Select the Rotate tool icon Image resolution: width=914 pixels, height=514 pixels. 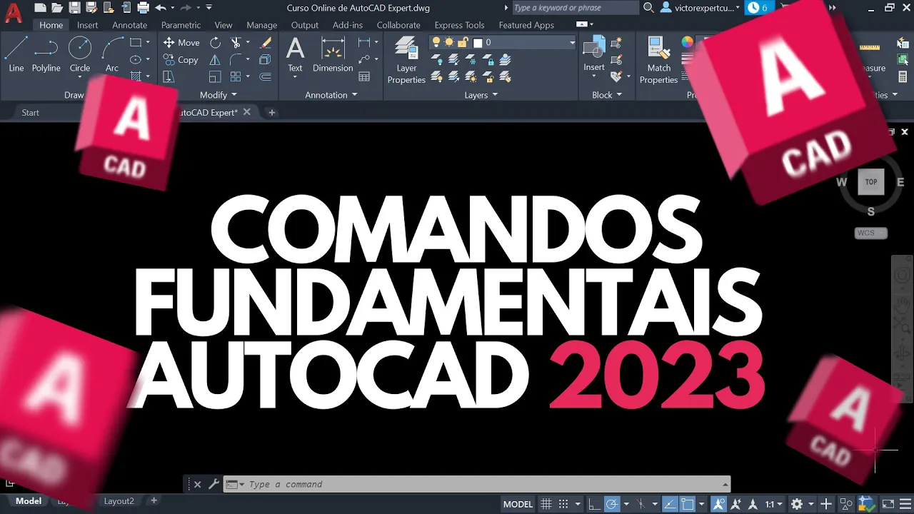(215, 42)
